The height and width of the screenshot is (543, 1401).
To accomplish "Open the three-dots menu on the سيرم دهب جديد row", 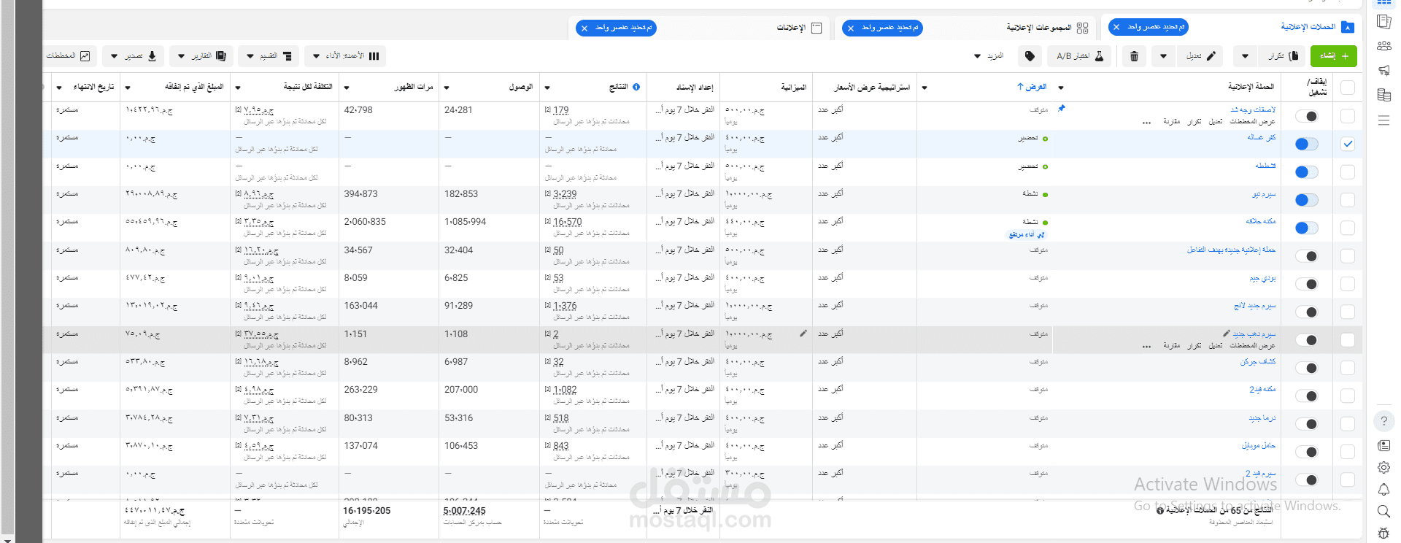I will click(x=1147, y=347).
